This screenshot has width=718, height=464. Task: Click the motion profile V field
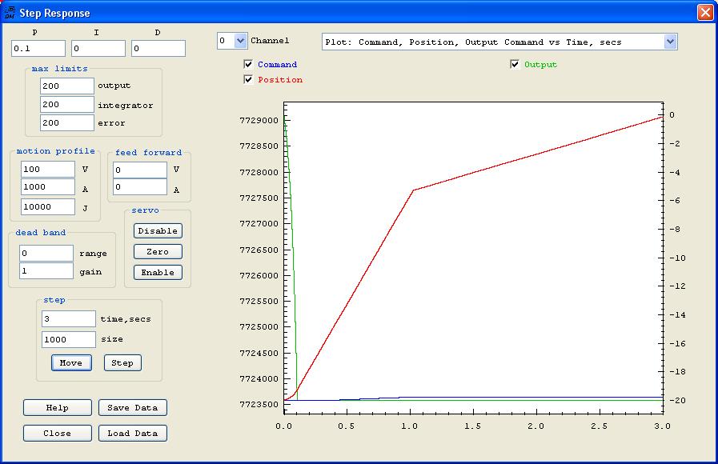click(48, 170)
